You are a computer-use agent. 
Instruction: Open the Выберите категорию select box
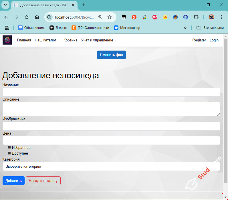(111, 166)
